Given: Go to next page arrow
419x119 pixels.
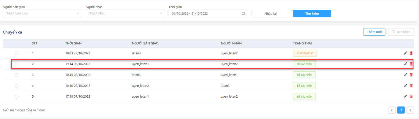Looking at the screenshot, I should (x=410, y=110).
